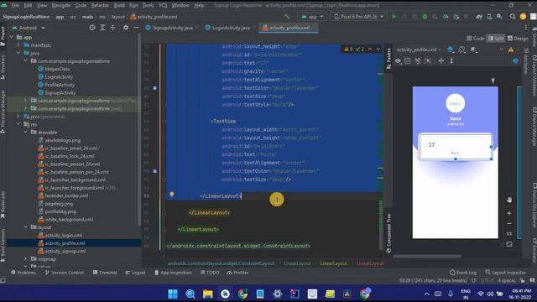Viewport: 537px width, 302px height.
Task: Toggle view options eye icon in design
Action: click(398, 61)
